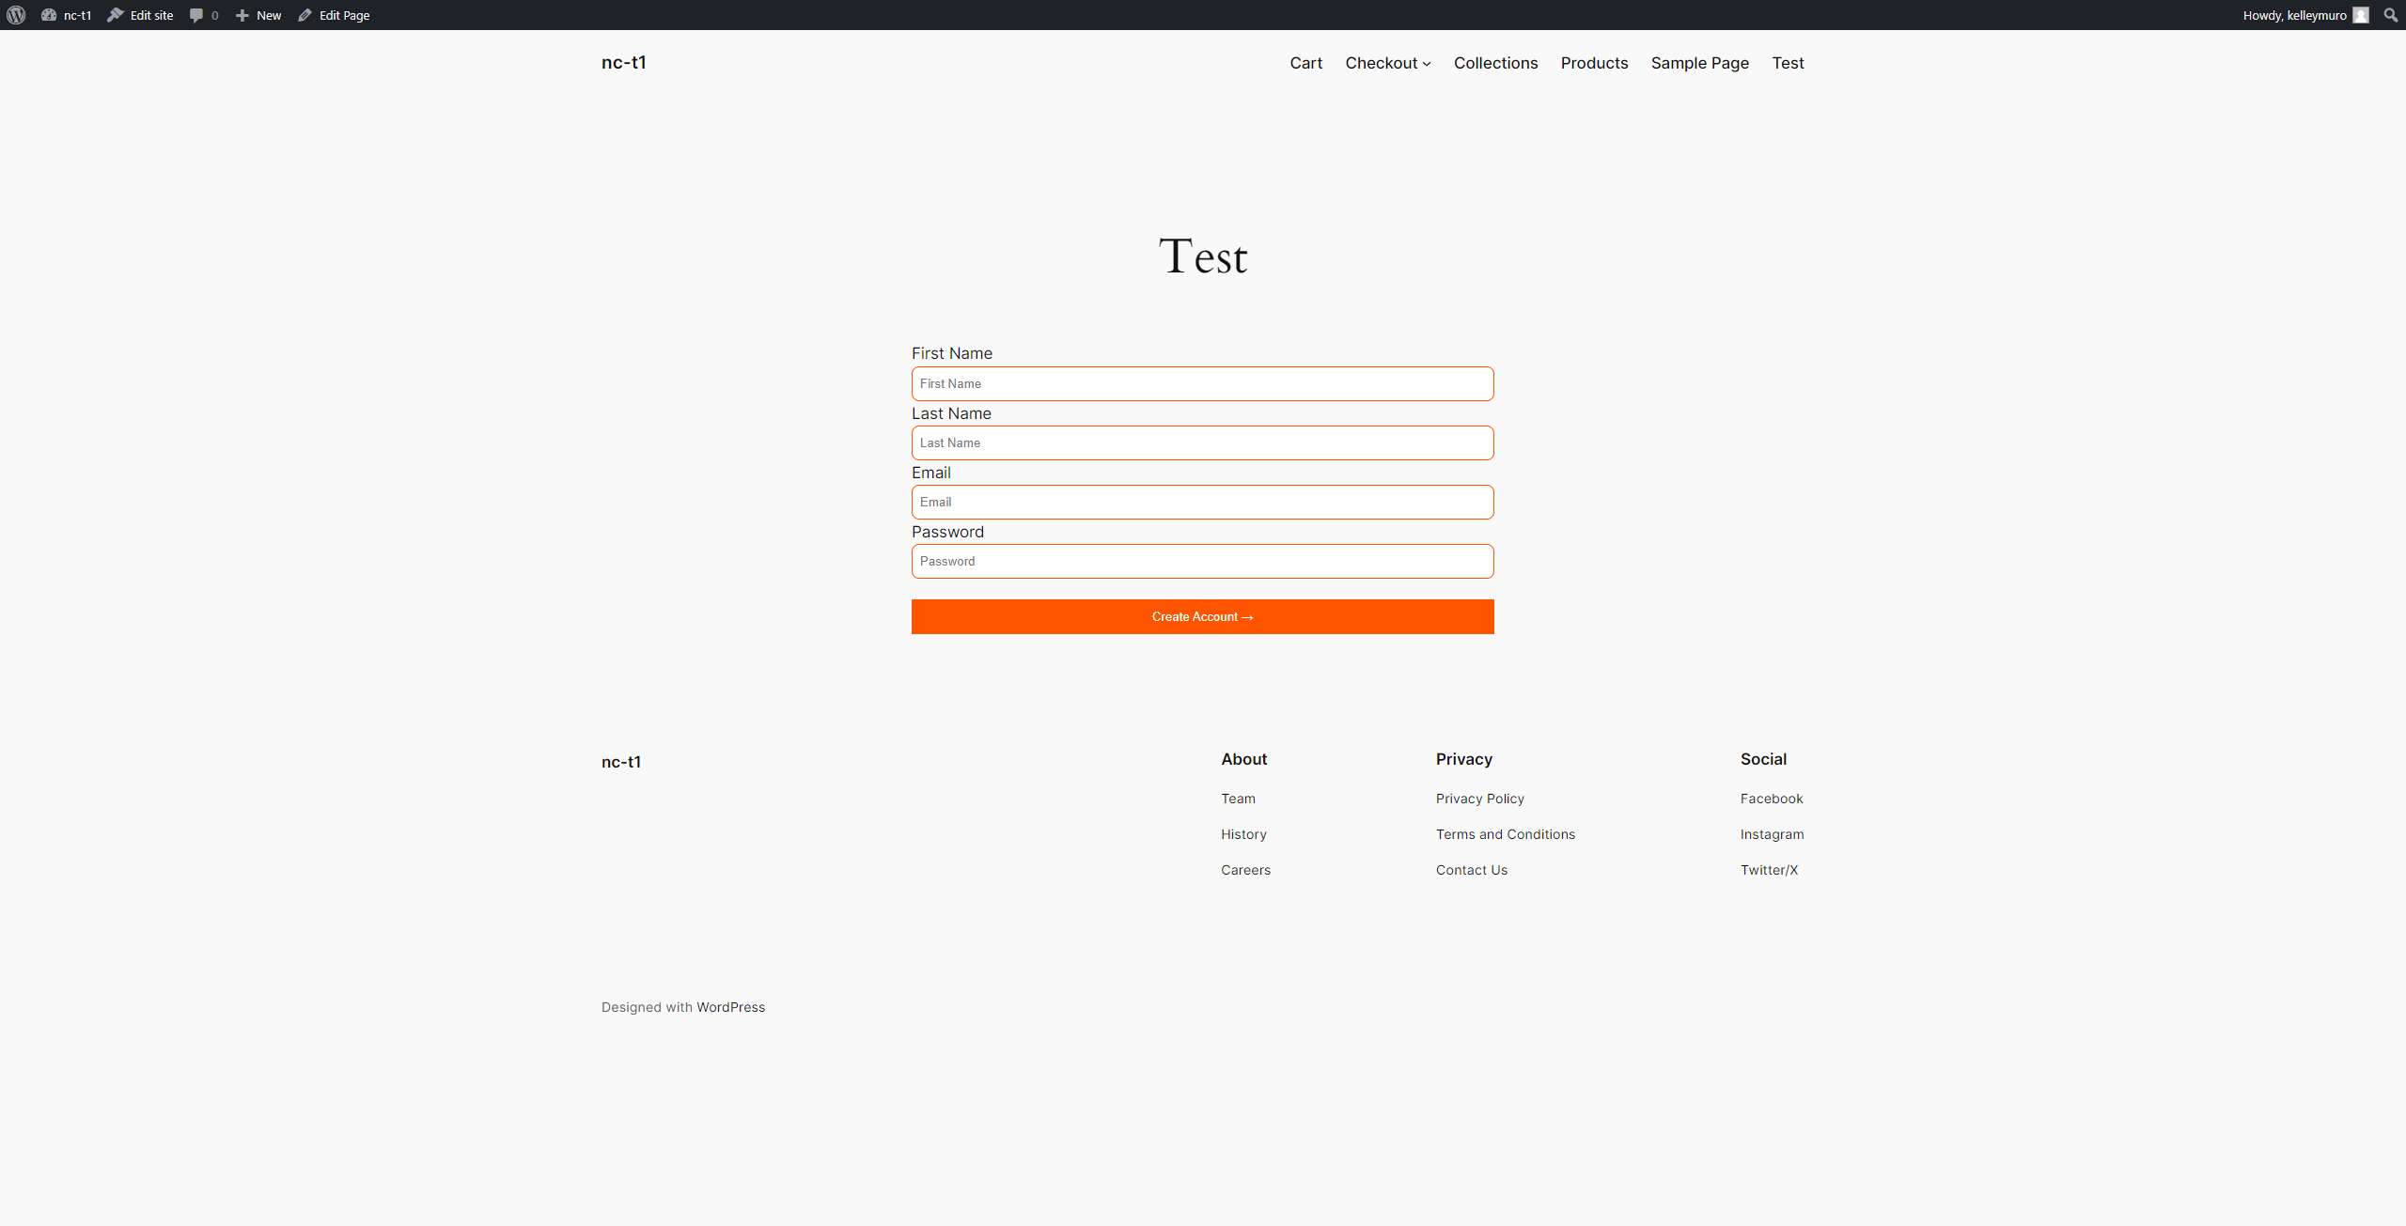Viewport: 2406px width, 1226px height.
Task: Open the comments bubble icon
Action: (196, 15)
